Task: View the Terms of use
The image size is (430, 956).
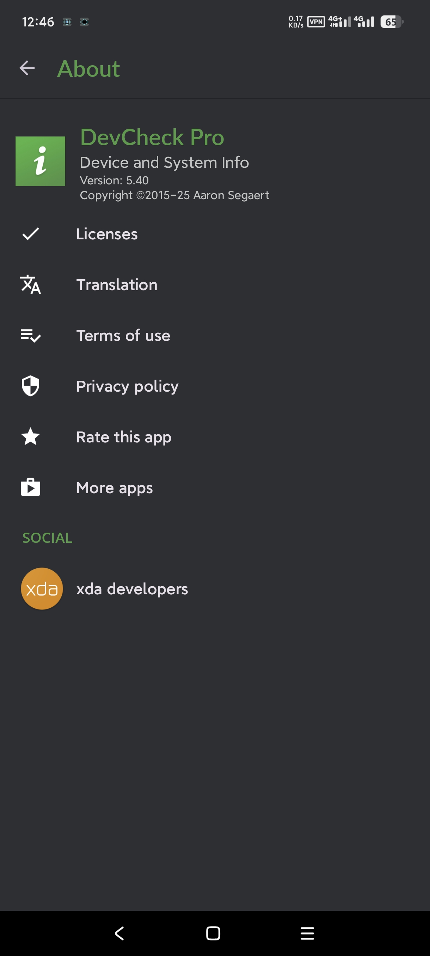Action: click(215, 336)
